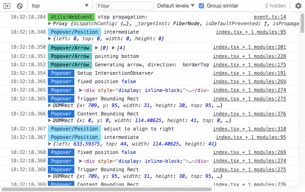The image size is (305, 192).
Task: Click the 'pointing bottom' message
Action: click(117, 56)
